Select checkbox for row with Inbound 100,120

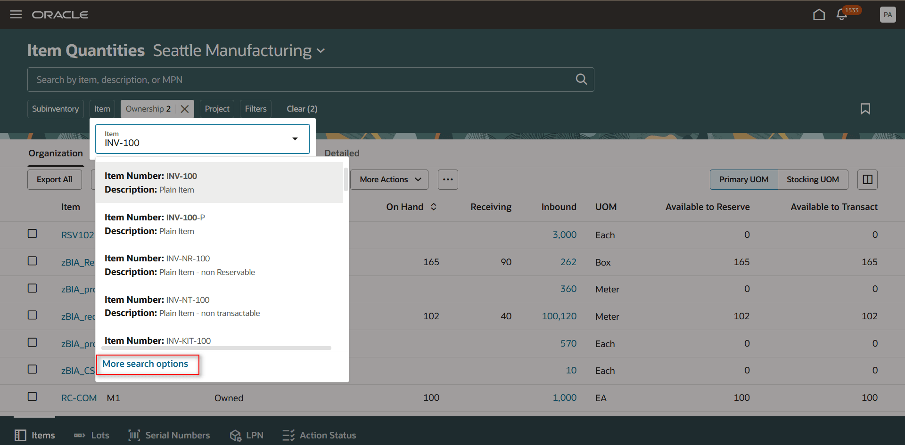[32, 315]
